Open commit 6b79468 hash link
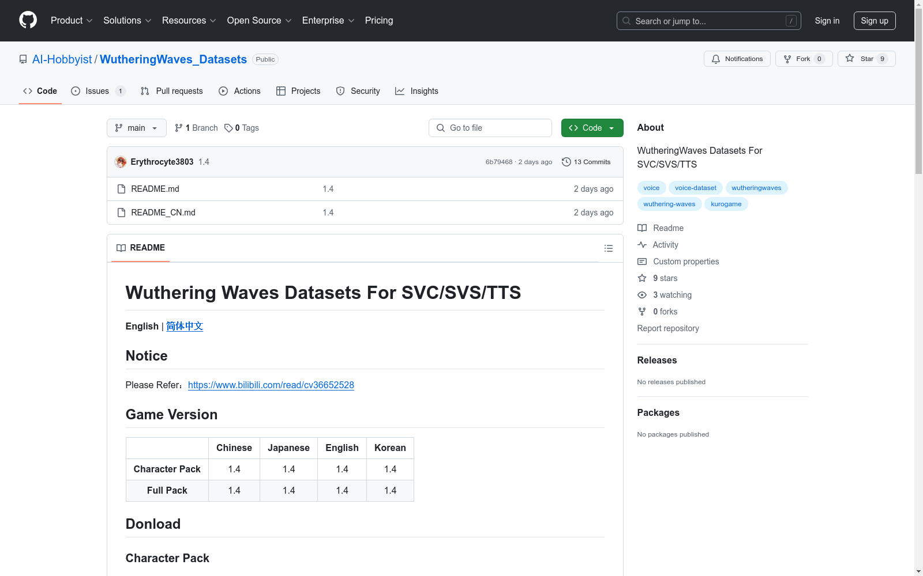This screenshot has height=576, width=923. point(499,162)
